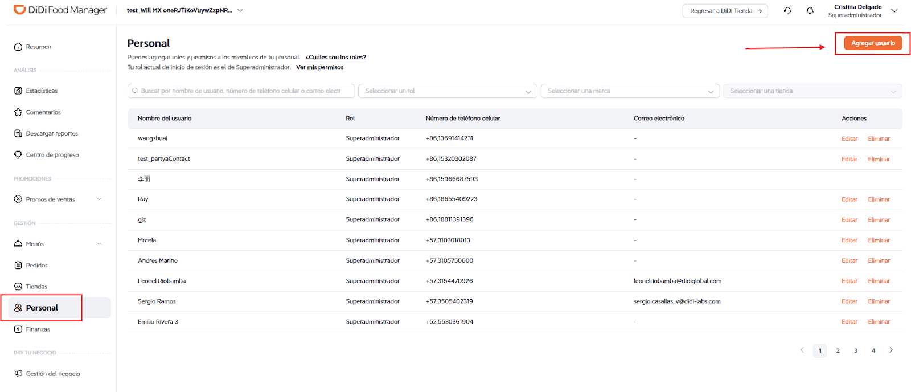Click the Agregar usuario button
This screenshot has height=392, width=911.
(x=872, y=43)
